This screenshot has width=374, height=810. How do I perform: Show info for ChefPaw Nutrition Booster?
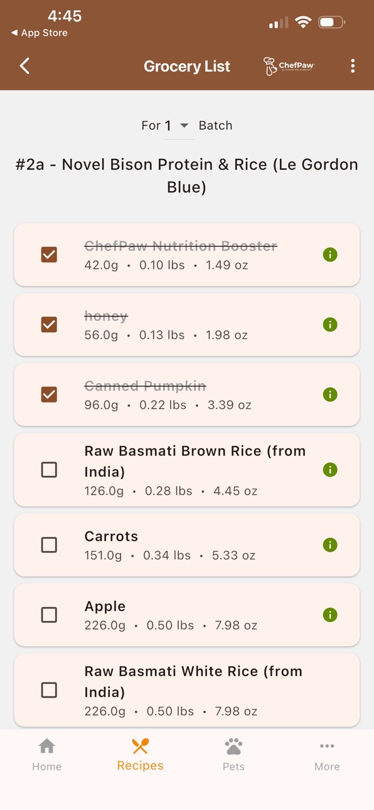330,255
